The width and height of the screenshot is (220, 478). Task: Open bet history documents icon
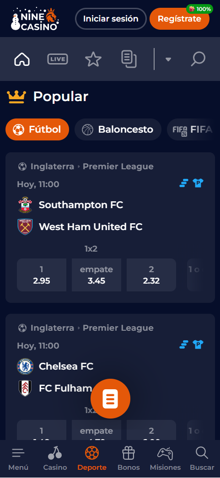(129, 59)
